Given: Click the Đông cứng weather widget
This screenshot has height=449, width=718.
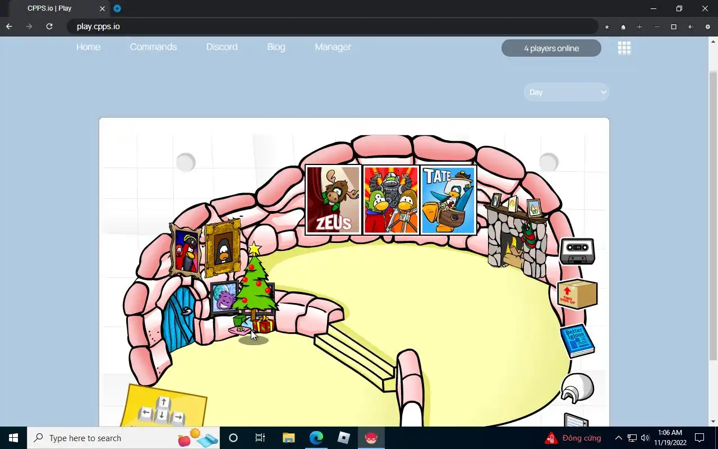Looking at the screenshot, I should [x=573, y=438].
